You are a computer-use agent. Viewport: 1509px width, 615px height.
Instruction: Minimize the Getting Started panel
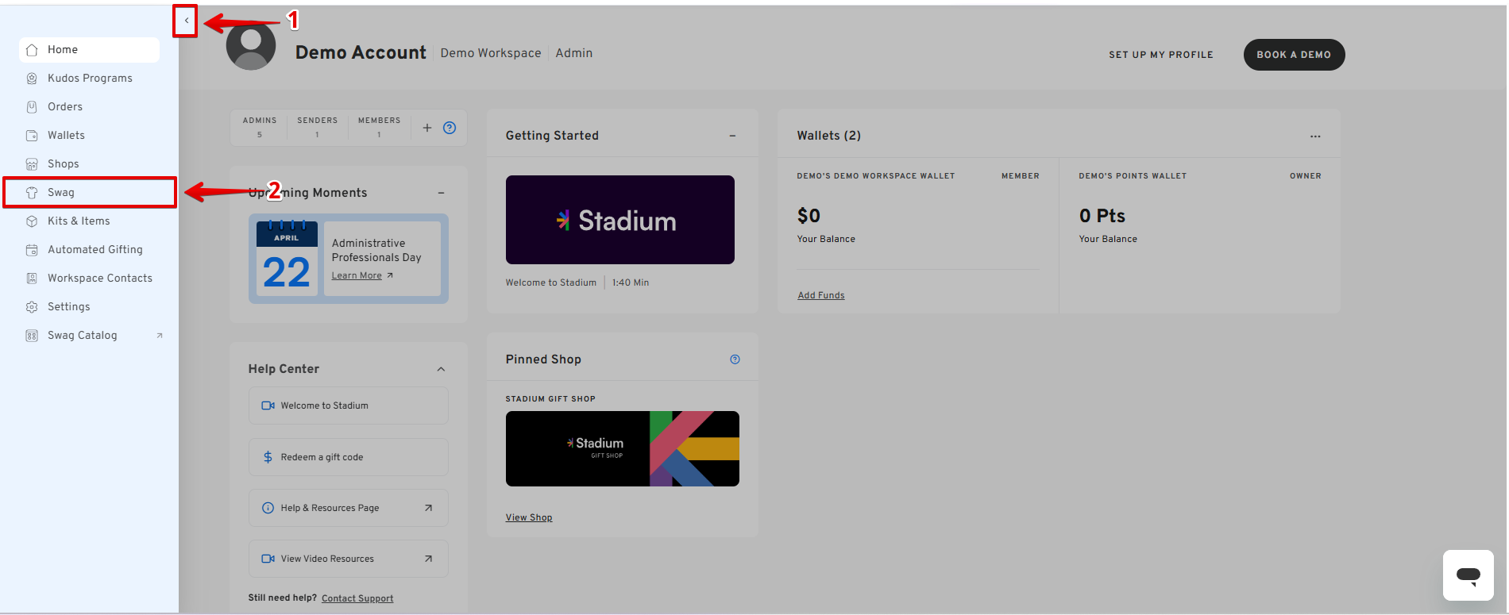point(732,136)
